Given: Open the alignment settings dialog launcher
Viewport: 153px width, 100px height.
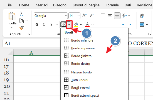Looking at the screenshot, I should [150, 34].
